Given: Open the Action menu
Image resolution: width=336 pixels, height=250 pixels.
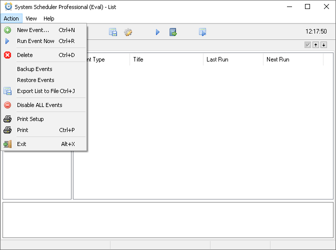Looking at the screenshot, I should tap(11, 18).
